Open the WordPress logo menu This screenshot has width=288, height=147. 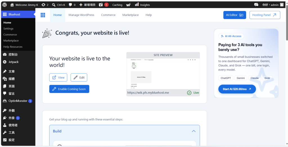[x=4, y=5]
